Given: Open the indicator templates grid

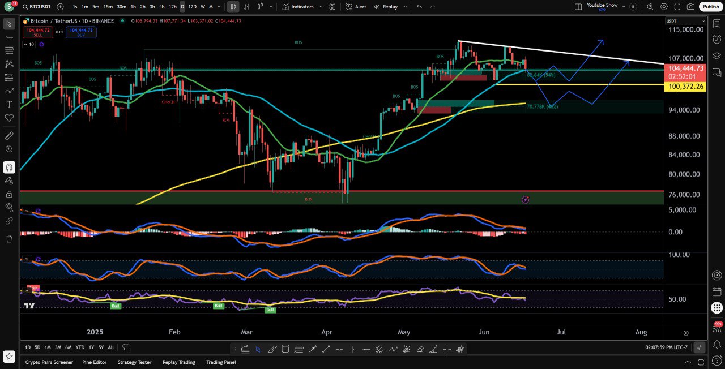Looking at the screenshot, I should [332, 7].
